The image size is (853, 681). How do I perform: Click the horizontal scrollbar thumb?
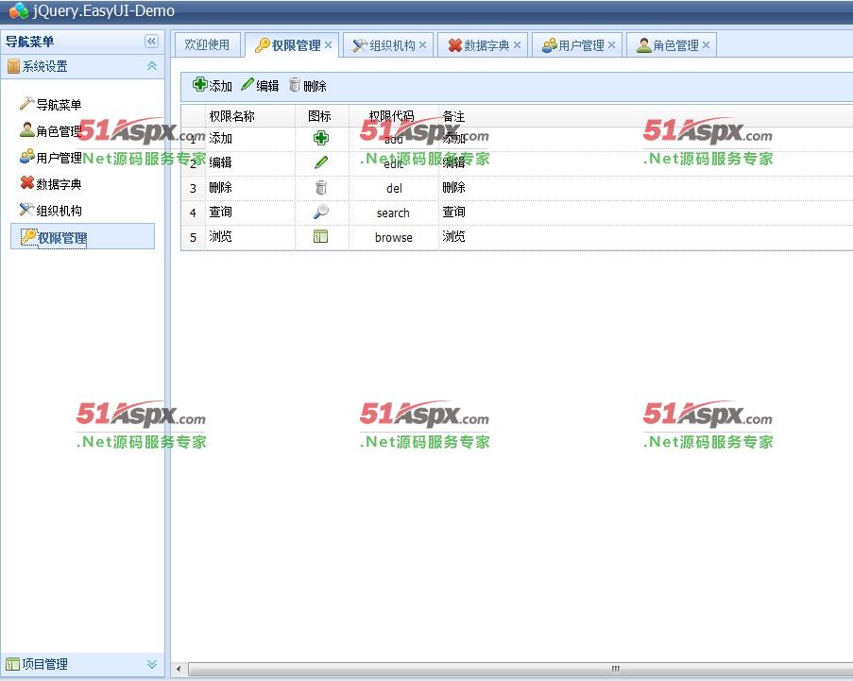[521, 669]
